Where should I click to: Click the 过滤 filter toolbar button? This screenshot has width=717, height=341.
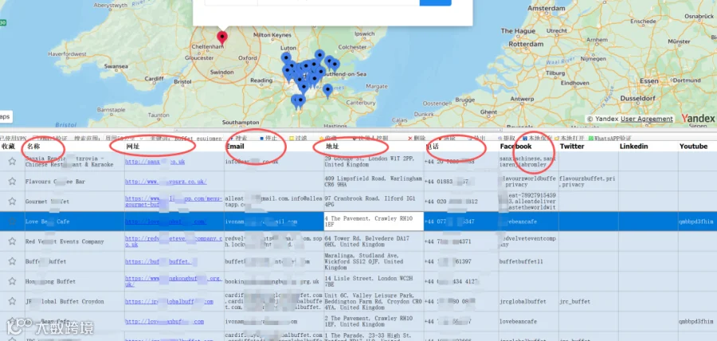(298, 138)
